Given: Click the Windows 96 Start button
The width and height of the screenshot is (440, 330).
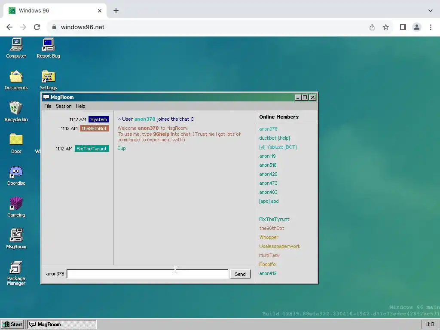Looking at the screenshot, I should [12, 324].
